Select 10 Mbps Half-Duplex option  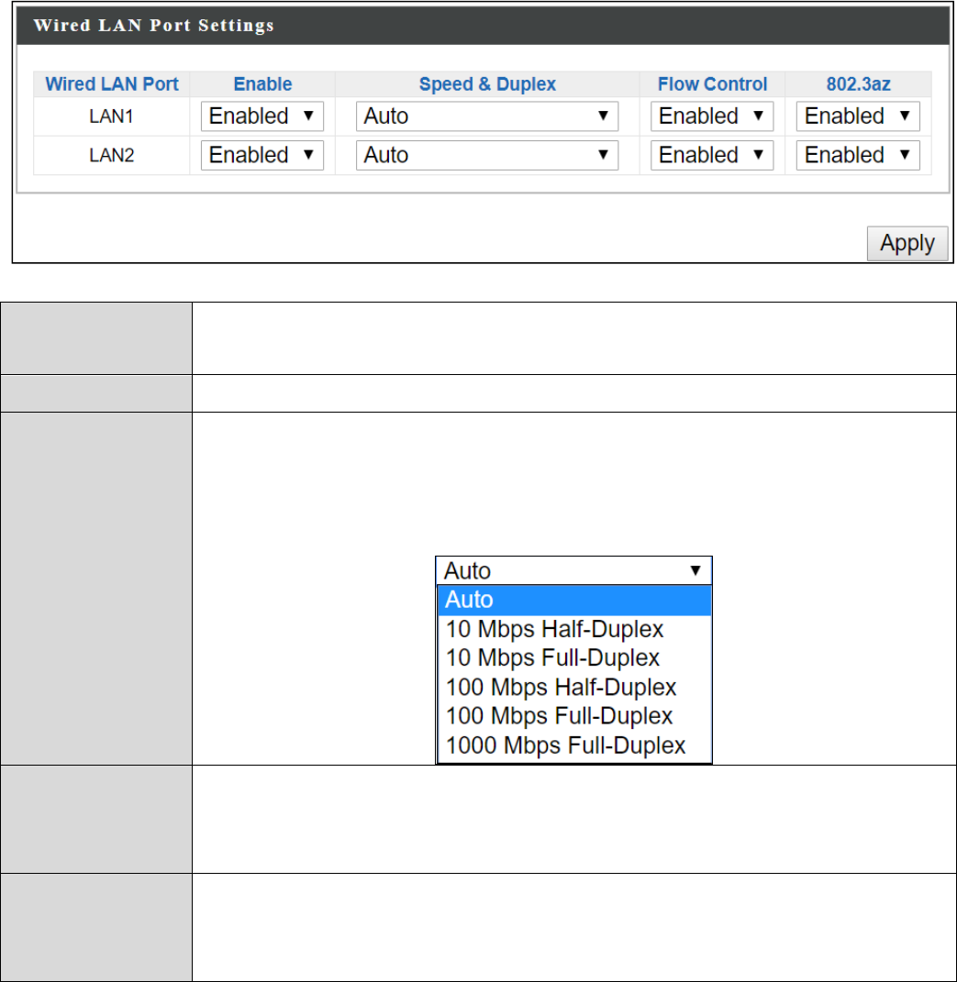(554, 629)
